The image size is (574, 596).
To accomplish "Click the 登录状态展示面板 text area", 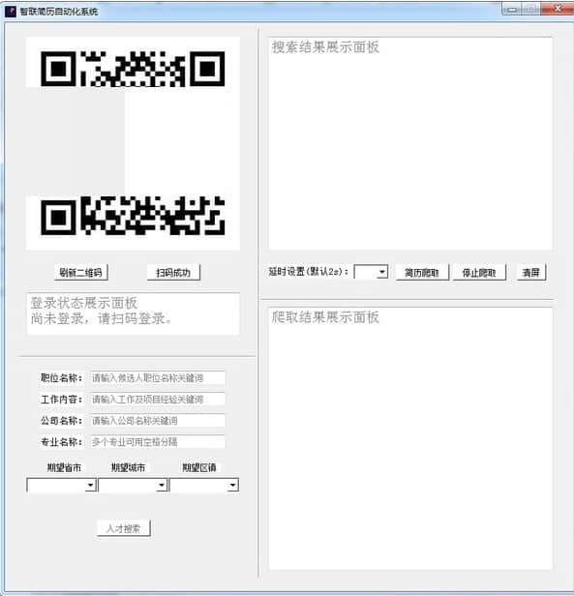I will click(x=133, y=313).
